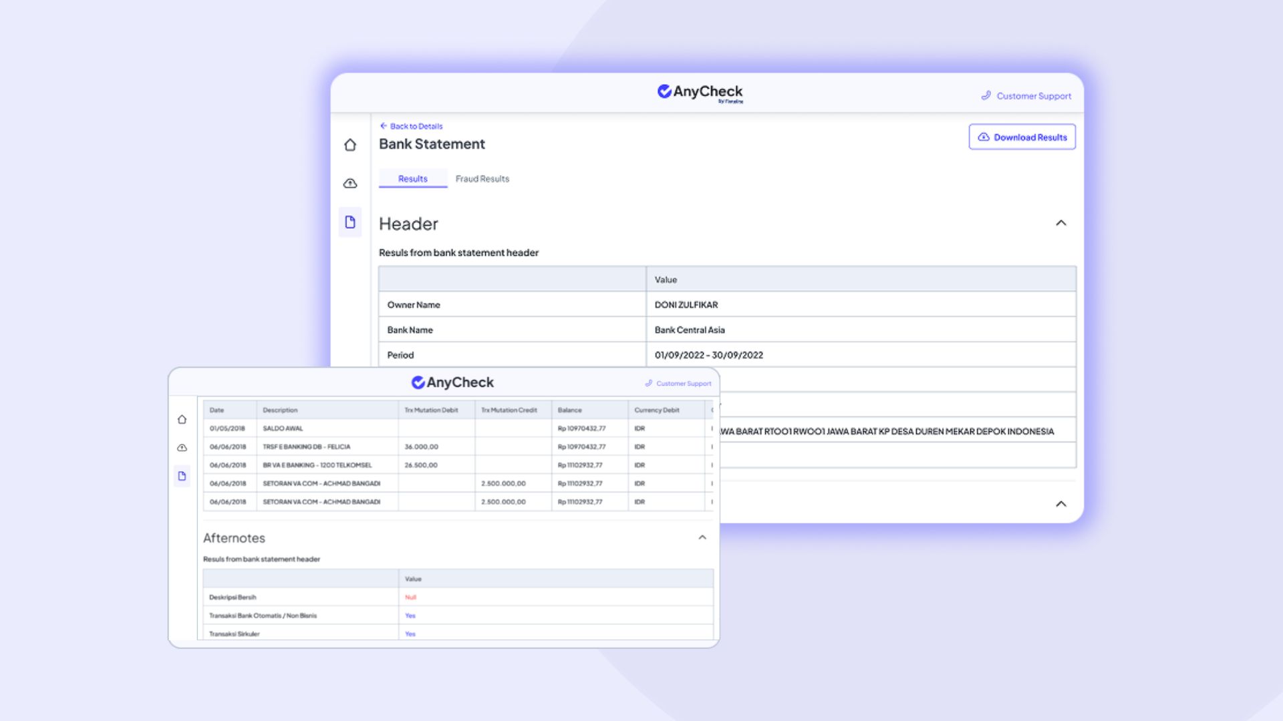The height and width of the screenshot is (721, 1283).
Task: Open the Fraud Results tab
Action: pyautogui.click(x=482, y=179)
